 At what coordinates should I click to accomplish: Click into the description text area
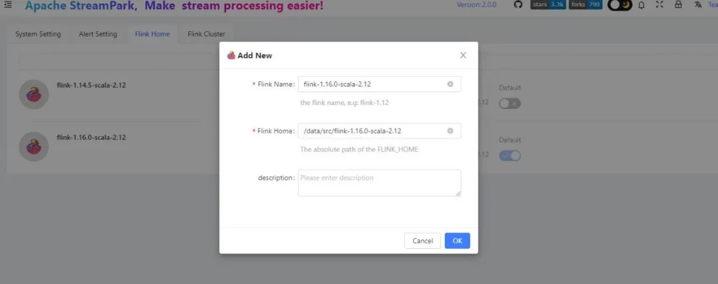point(379,183)
